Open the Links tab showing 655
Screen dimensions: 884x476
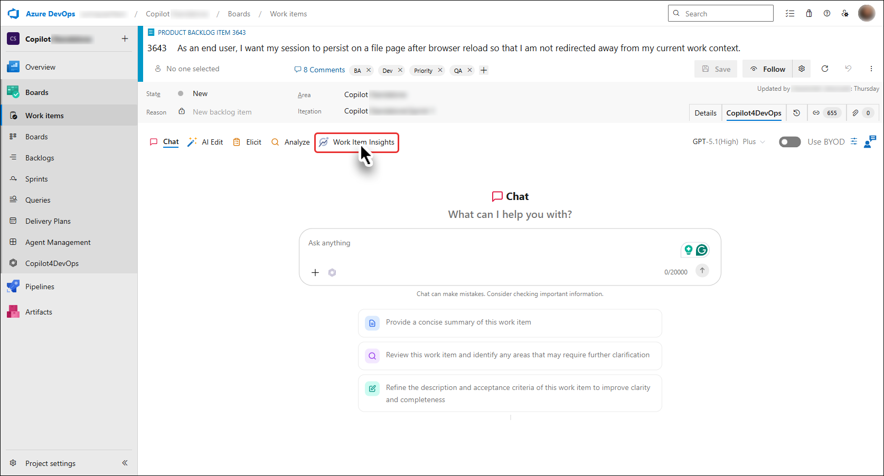click(x=827, y=113)
